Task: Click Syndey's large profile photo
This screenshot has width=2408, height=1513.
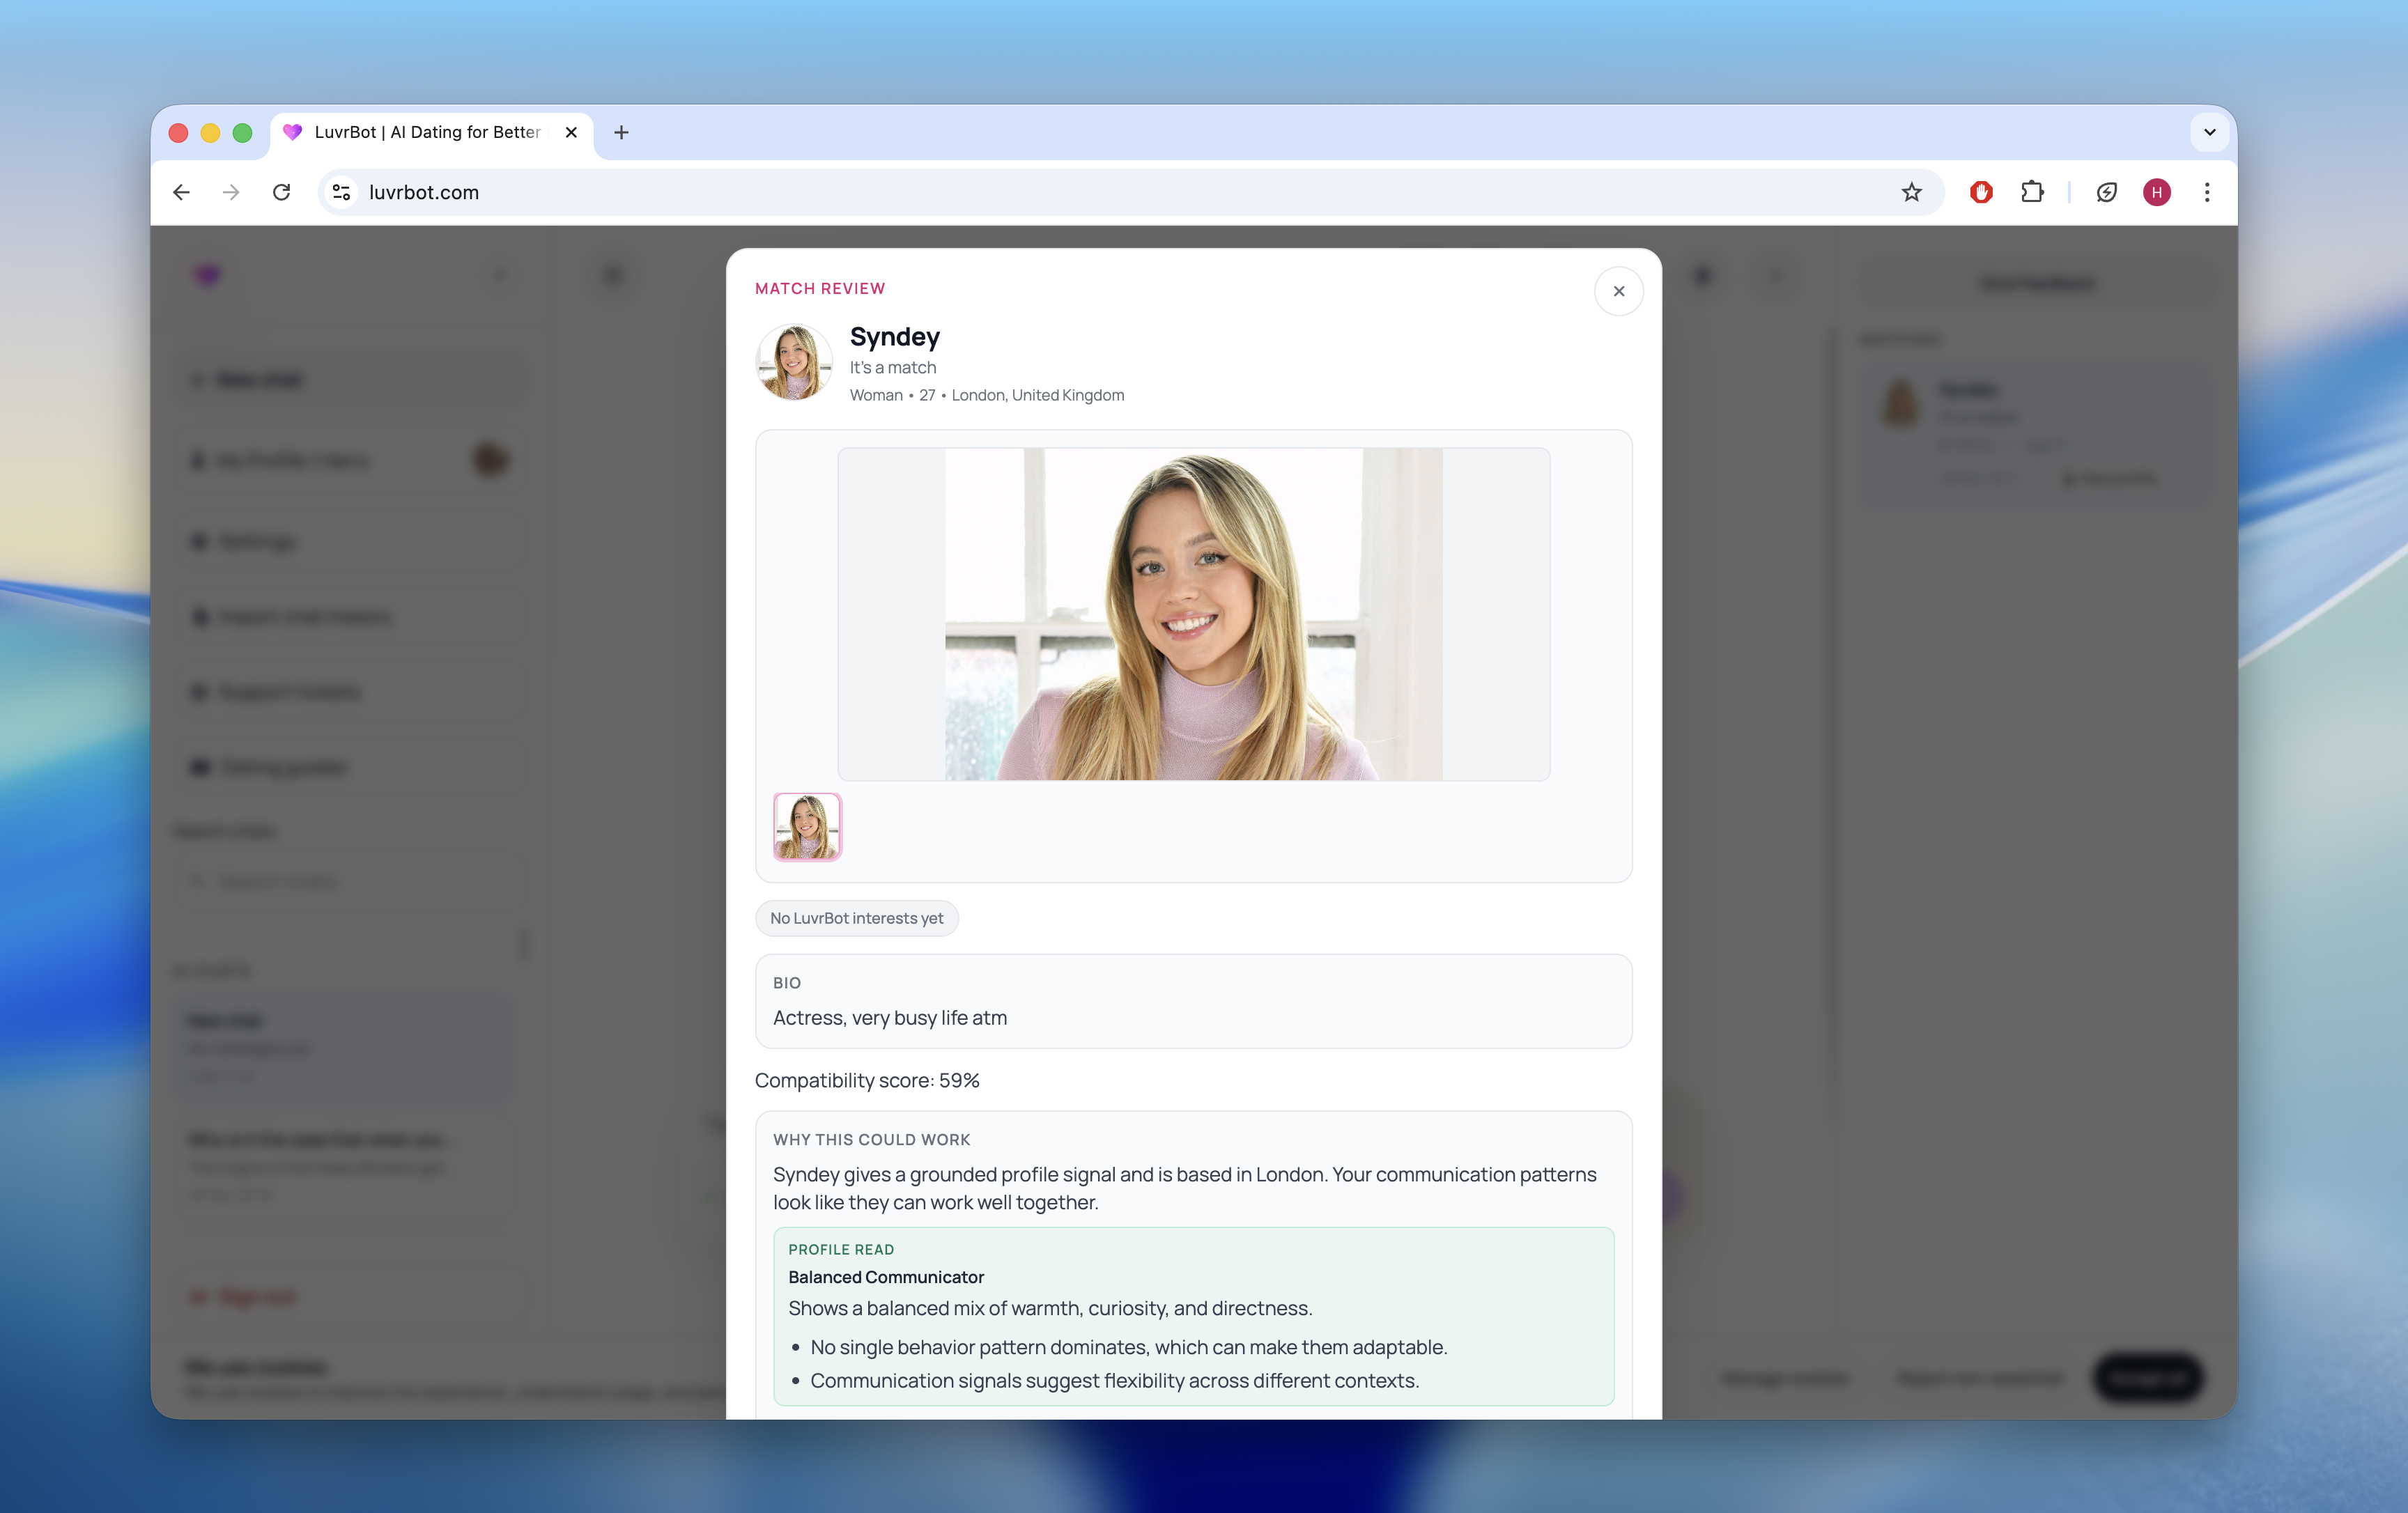Action: 1193,614
